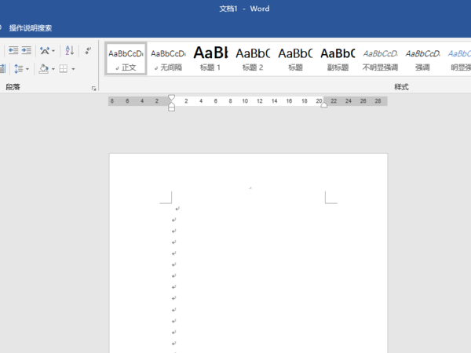Apply the 无间隔 style
Viewport: 471px width, 353px height.
pos(168,59)
